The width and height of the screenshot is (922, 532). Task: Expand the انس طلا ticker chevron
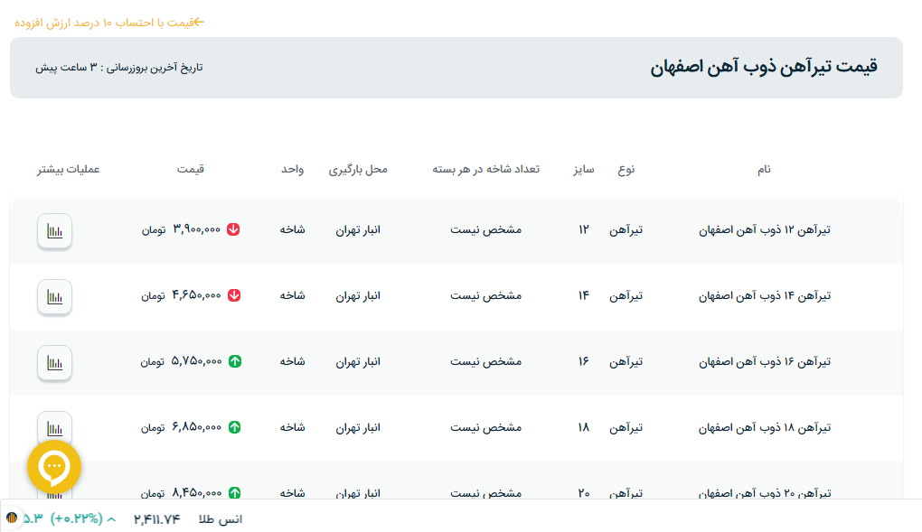click(x=111, y=518)
